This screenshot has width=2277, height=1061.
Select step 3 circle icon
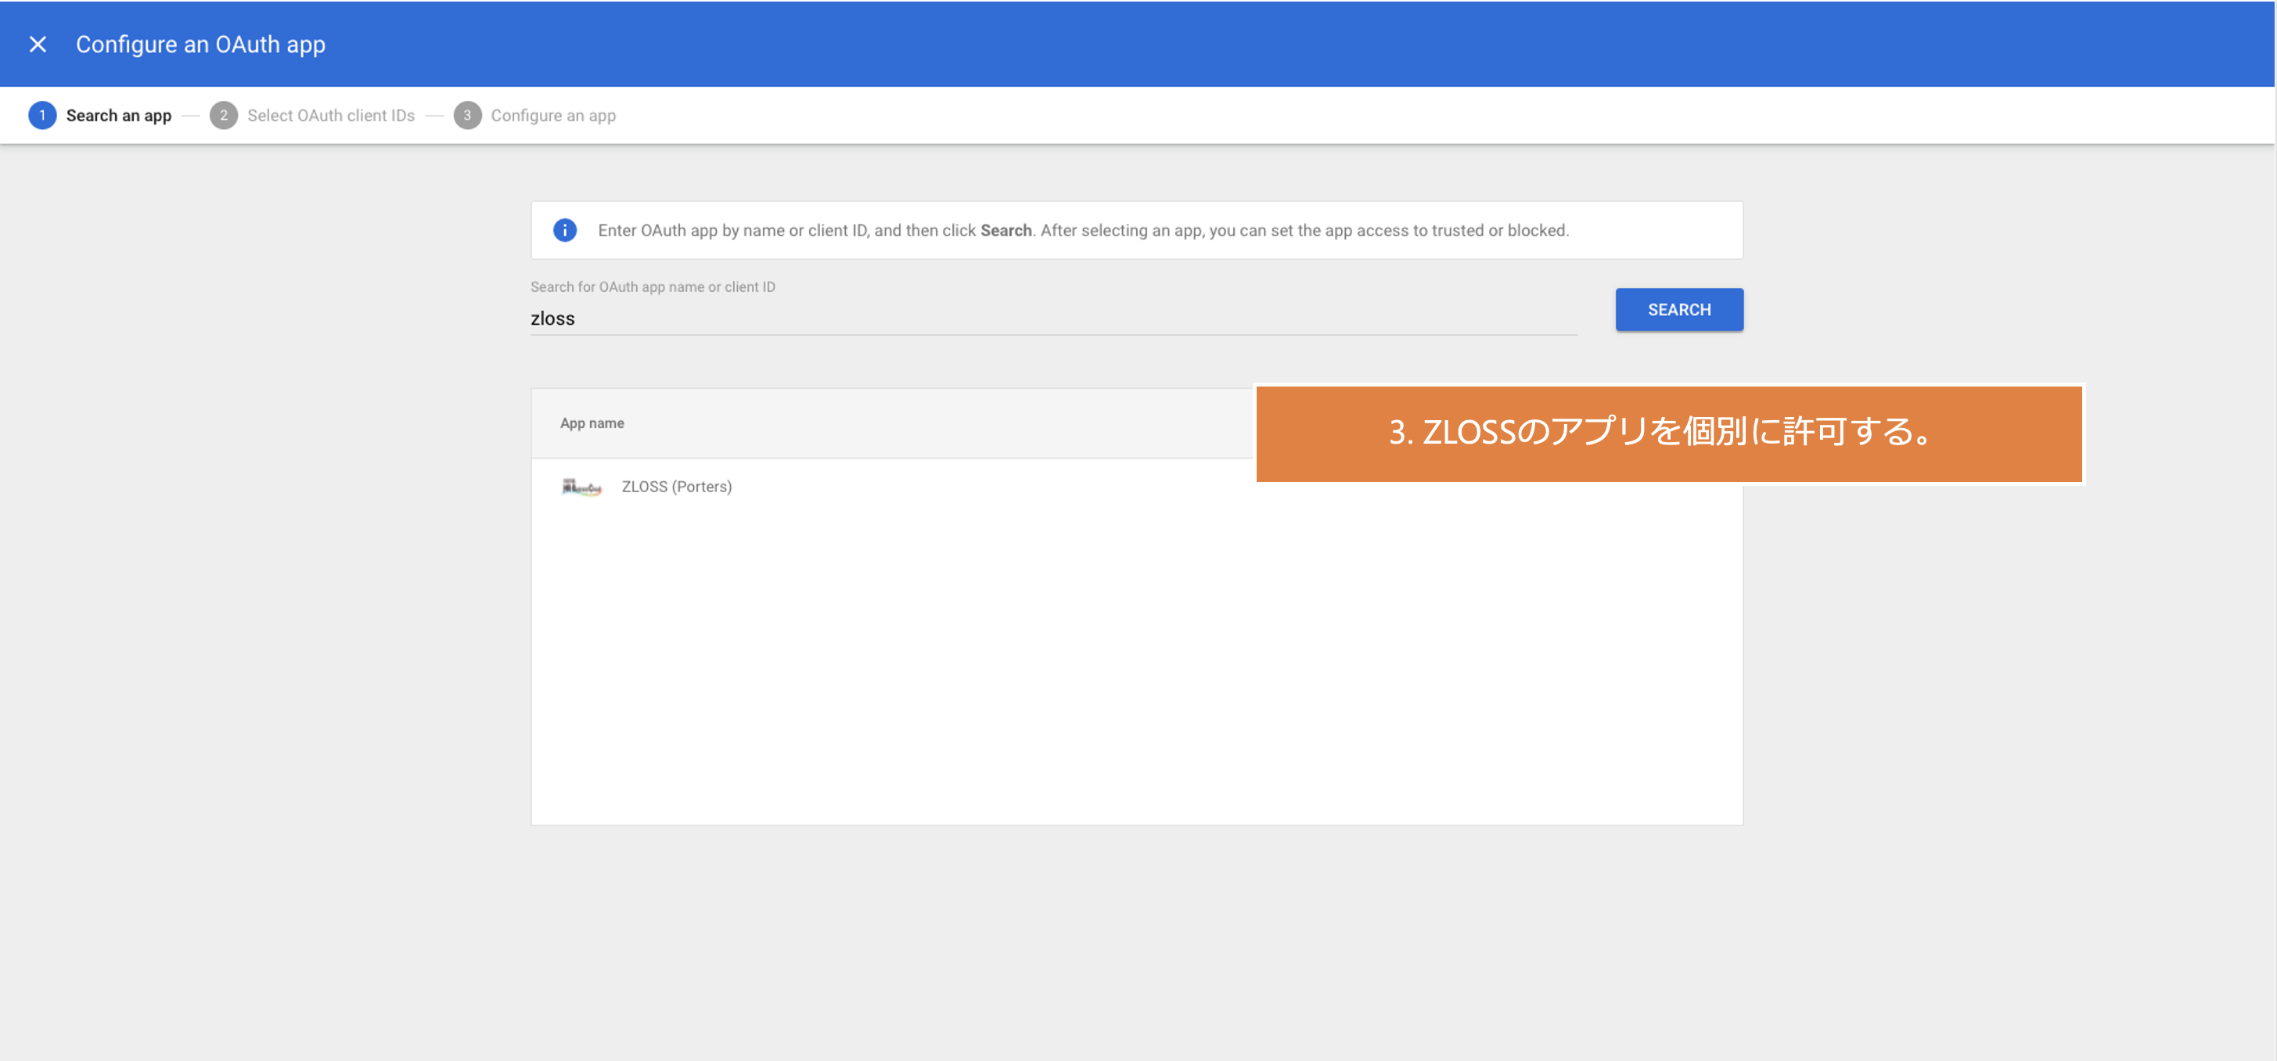point(468,116)
